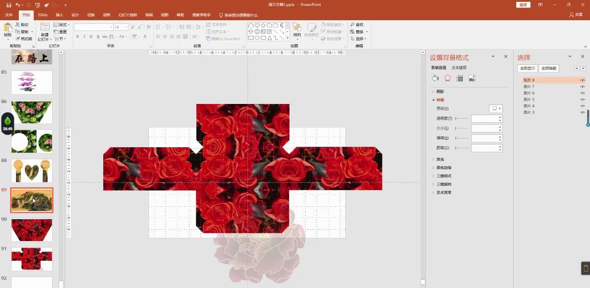This screenshot has height=288, width=590.
Task: Click the Find (查找) magnifier icon
Action: 353,24
